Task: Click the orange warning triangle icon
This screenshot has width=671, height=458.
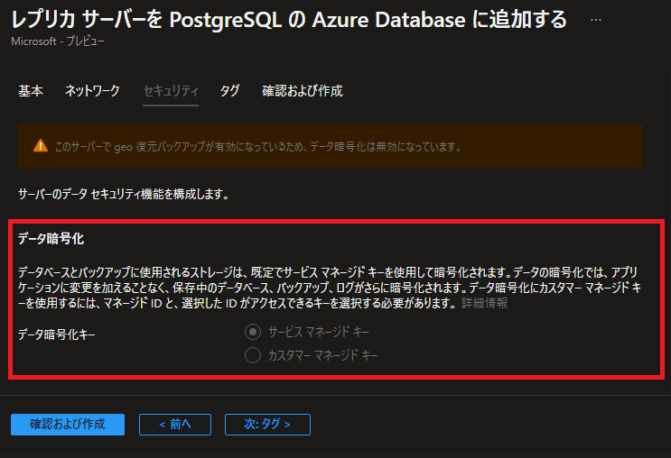Action: coord(41,146)
